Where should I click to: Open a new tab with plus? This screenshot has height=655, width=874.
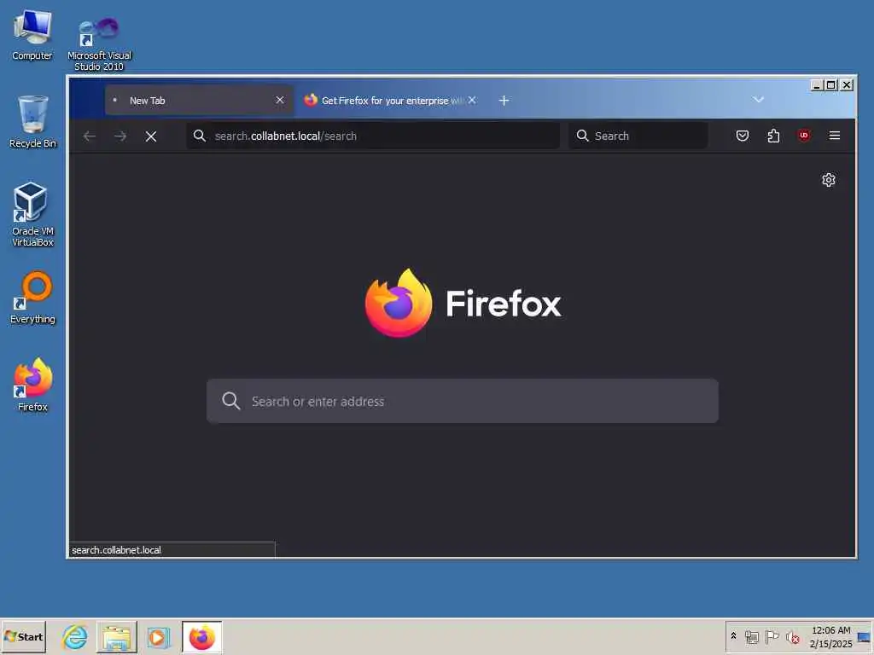tap(504, 101)
